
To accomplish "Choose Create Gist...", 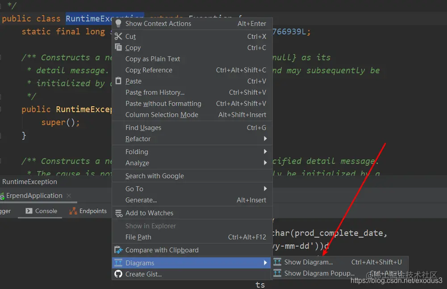I will tap(192, 274).
